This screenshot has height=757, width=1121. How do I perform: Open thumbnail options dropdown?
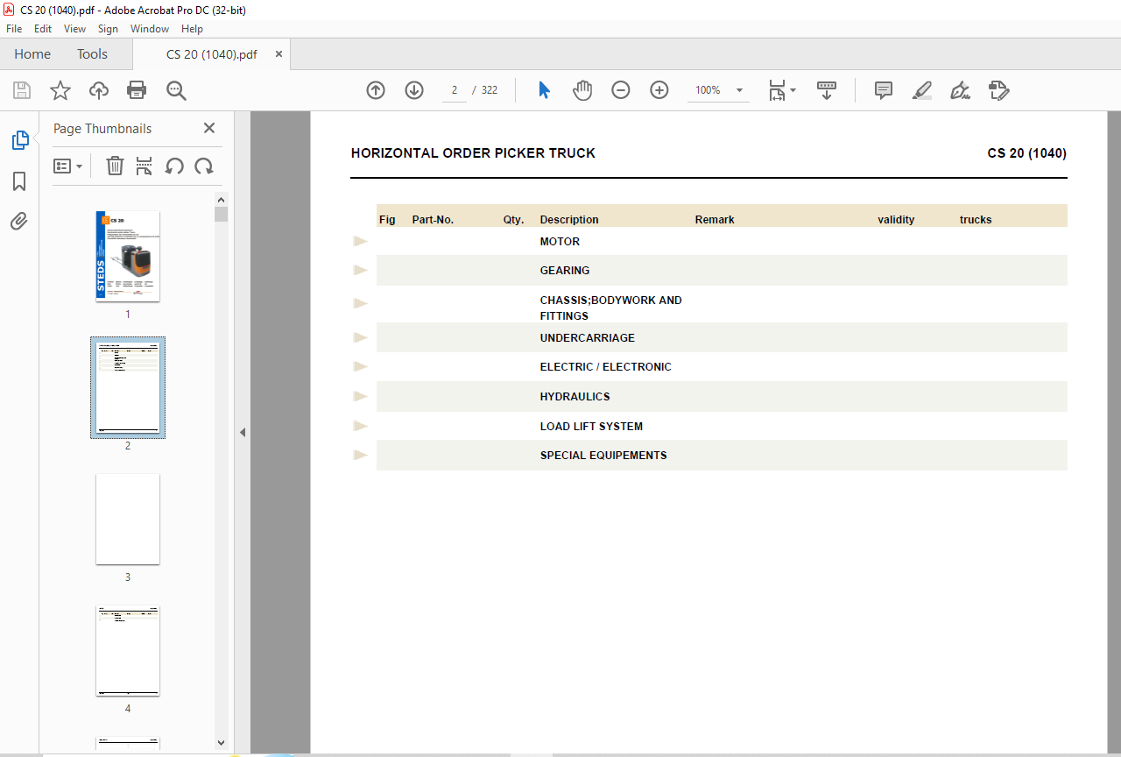point(67,166)
